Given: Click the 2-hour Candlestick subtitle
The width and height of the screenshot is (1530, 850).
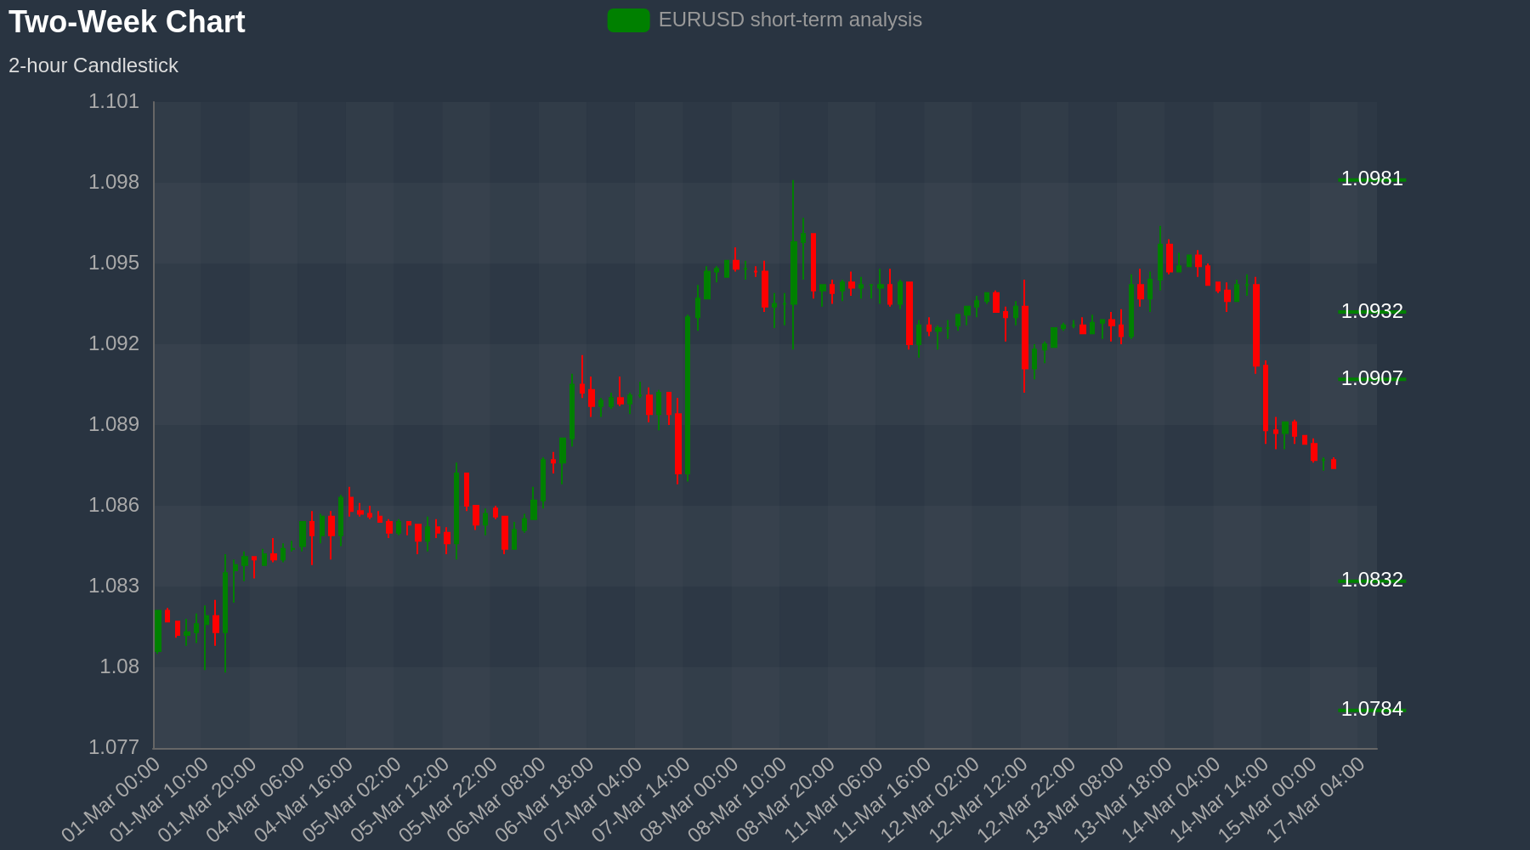Looking at the screenshot, I should [x=93, y=65].
